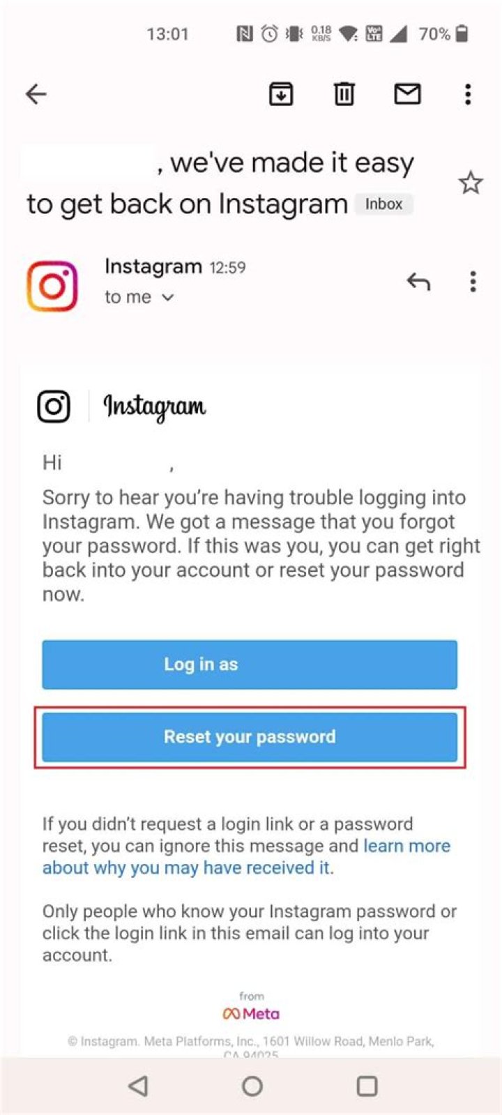Click the 'Reset your password' button
This screenshot has height=1115, width=502.
click(250, 737)
